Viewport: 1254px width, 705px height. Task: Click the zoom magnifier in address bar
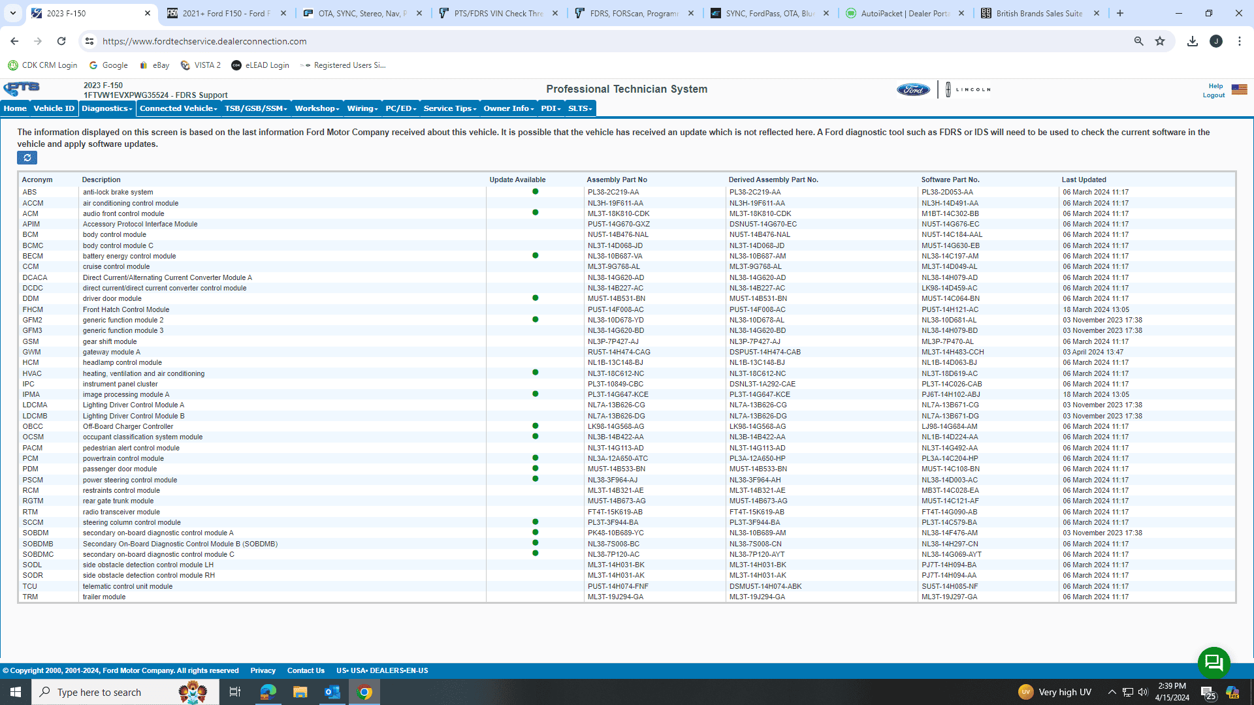[x=1138, y=41]
